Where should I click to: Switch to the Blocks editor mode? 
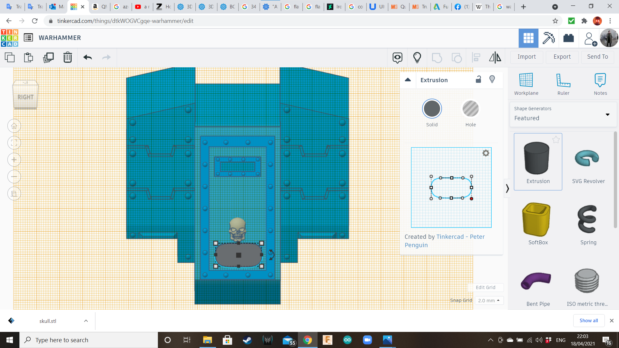click(548, 38)
